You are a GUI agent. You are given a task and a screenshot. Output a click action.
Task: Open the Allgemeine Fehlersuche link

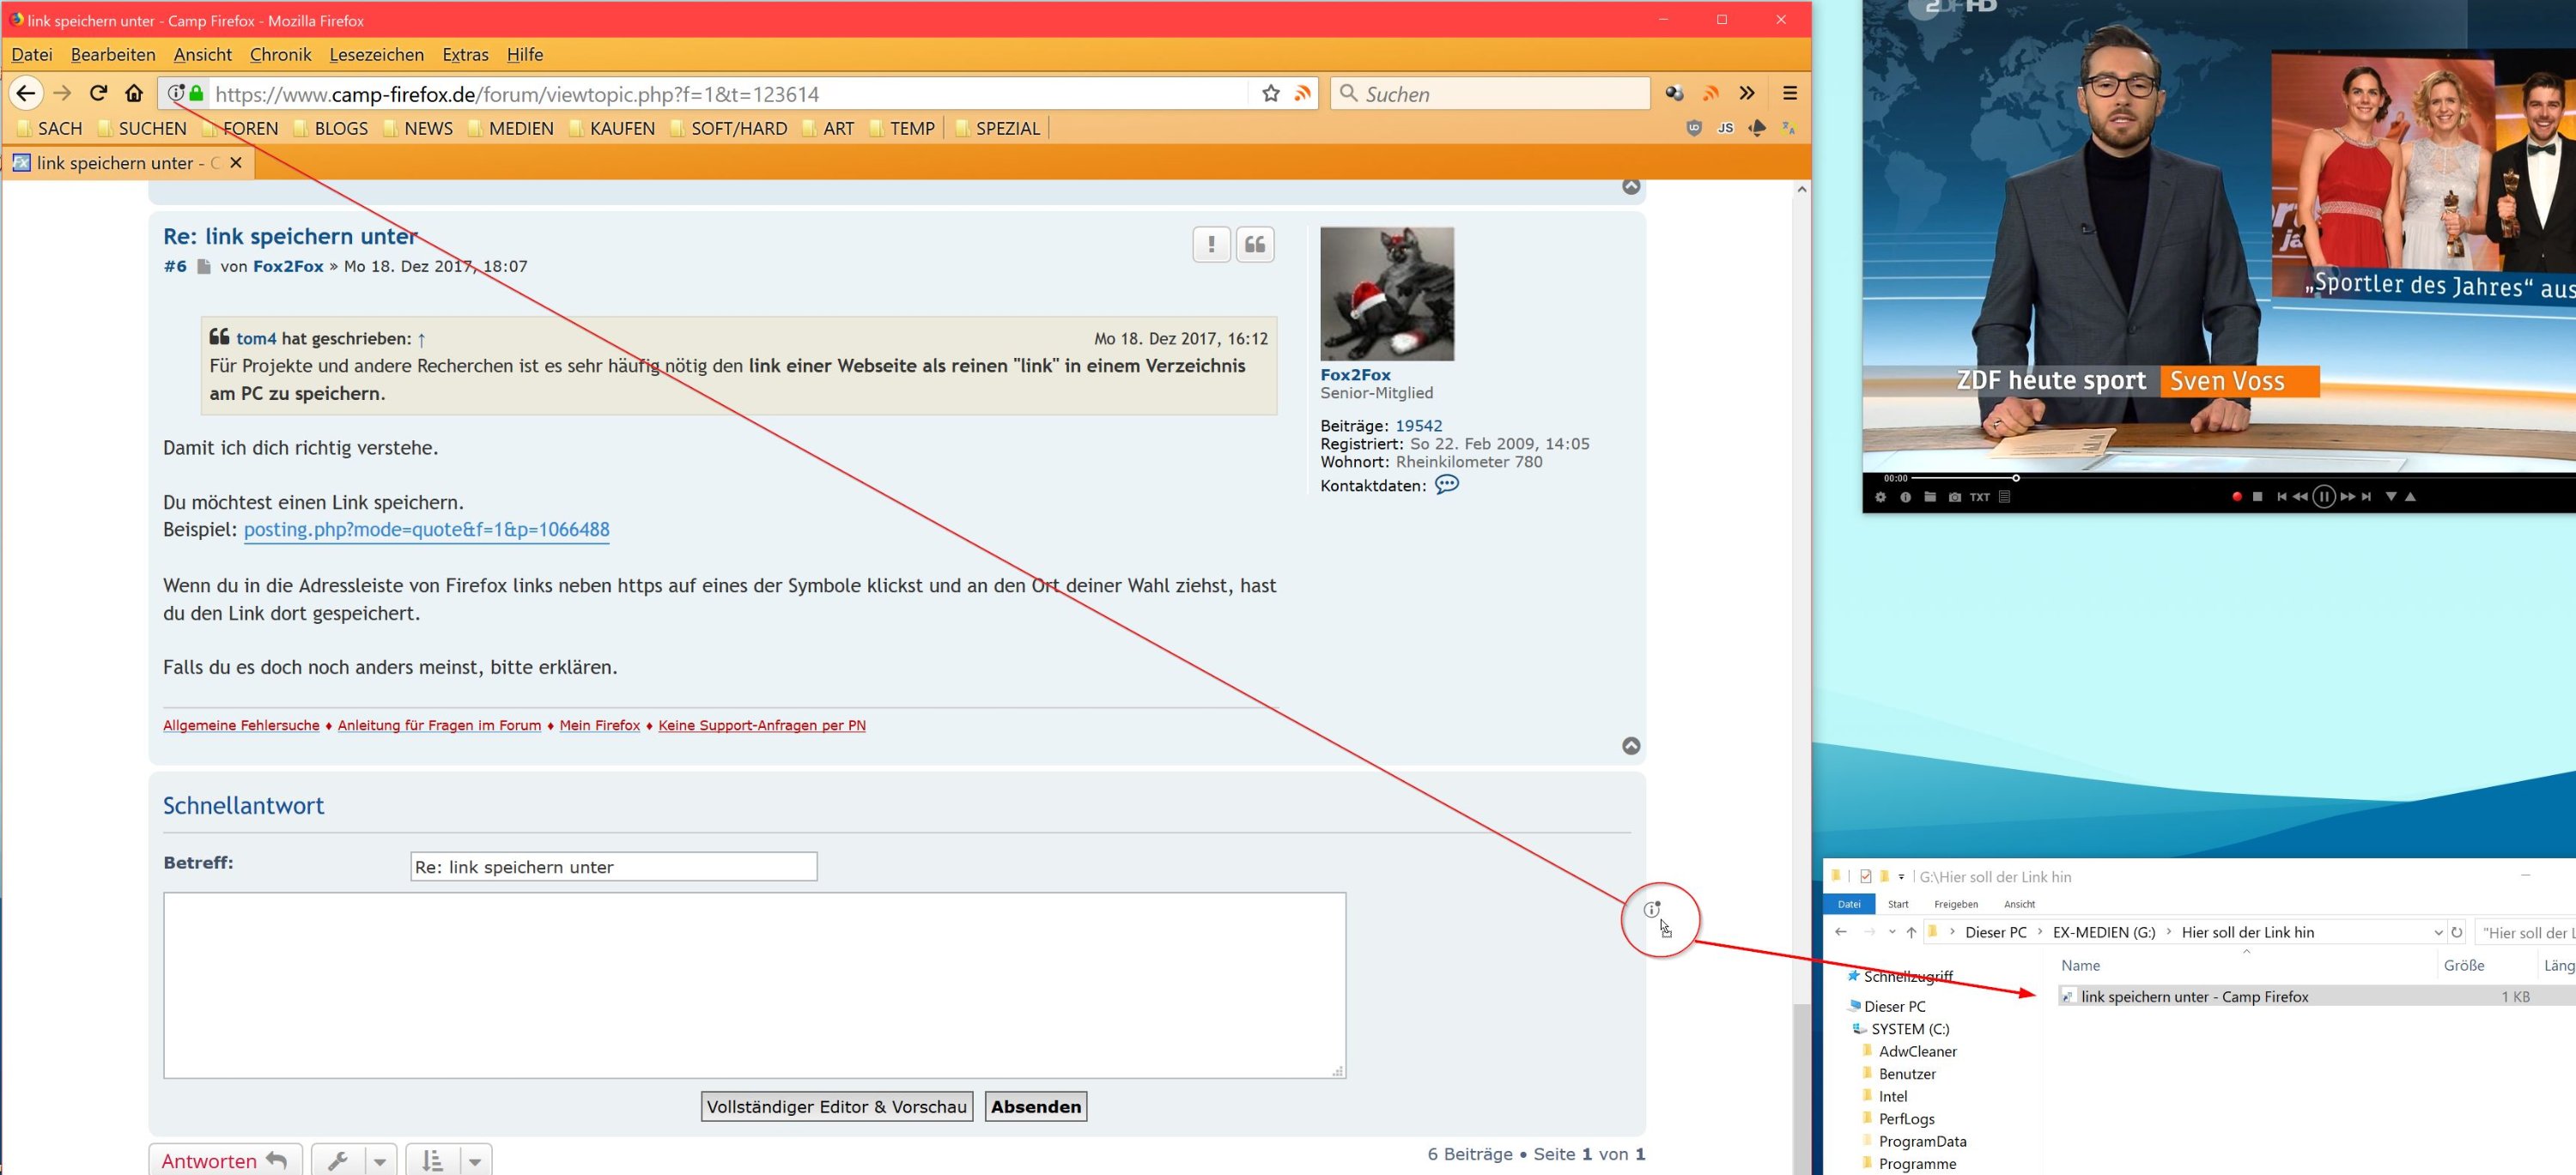coord(241,725)
